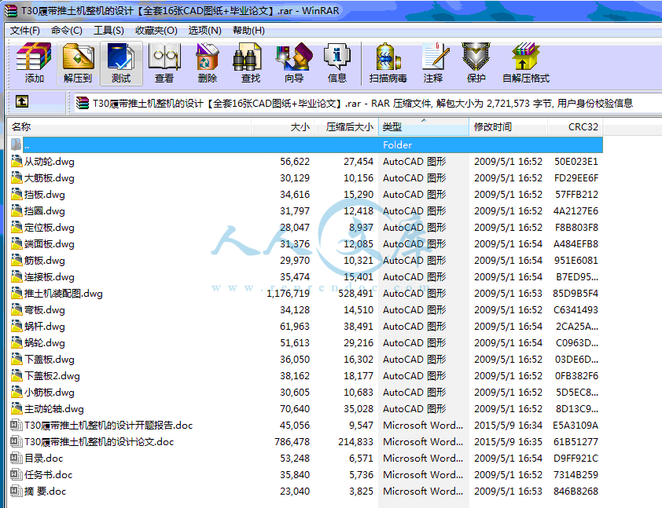The width and height of the screenshot is (662, 508).
Task: Sort files by the 压缩后大小 column header
Action: coord(347,127)
